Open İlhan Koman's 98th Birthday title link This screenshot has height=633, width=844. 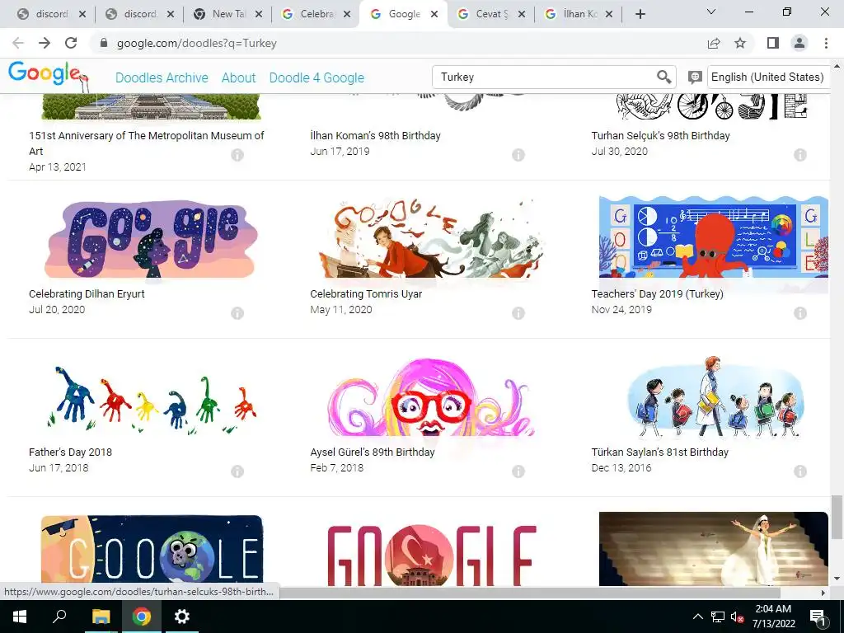point(375,136)
